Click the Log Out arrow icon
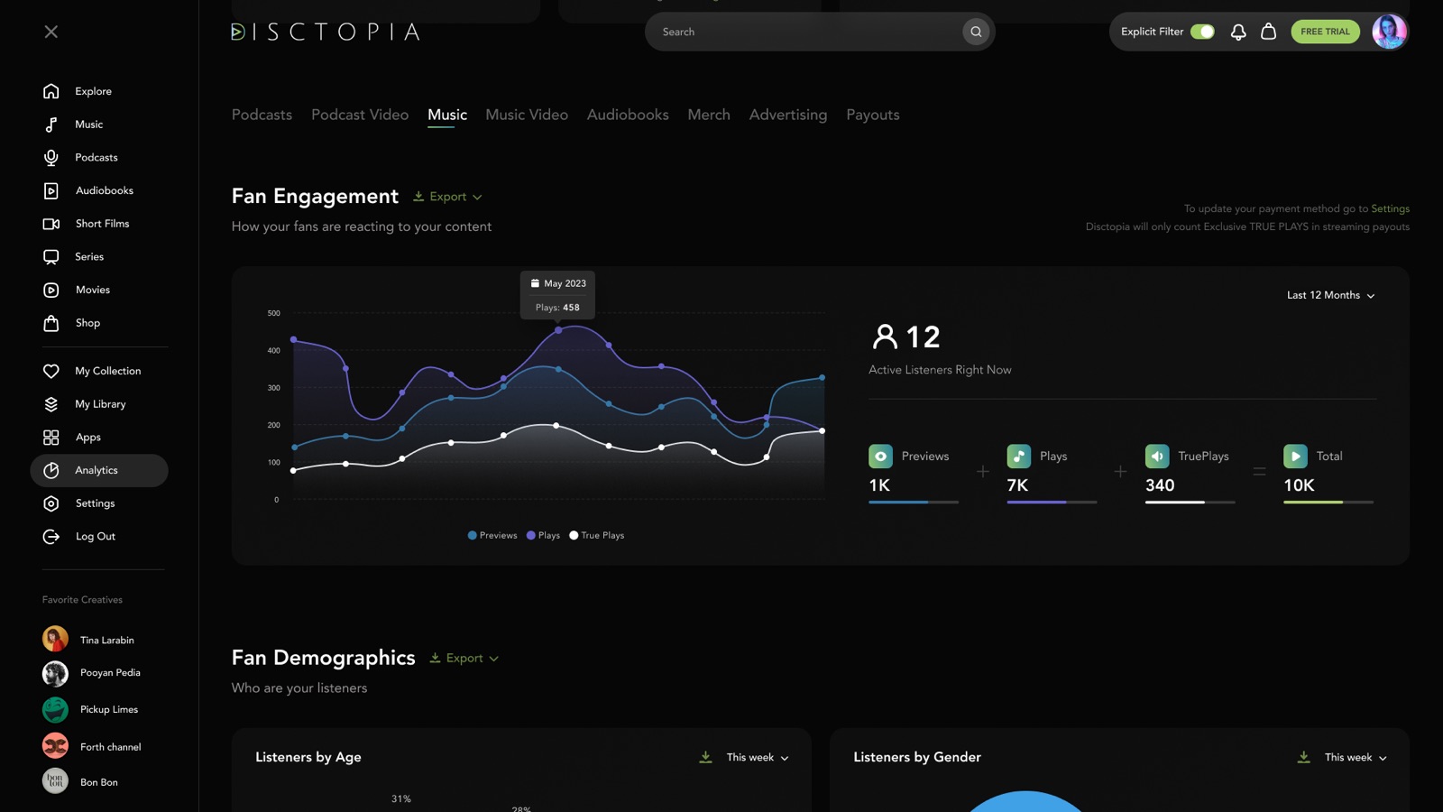This screenshot has height=812, width=1443. pos(51,537)
